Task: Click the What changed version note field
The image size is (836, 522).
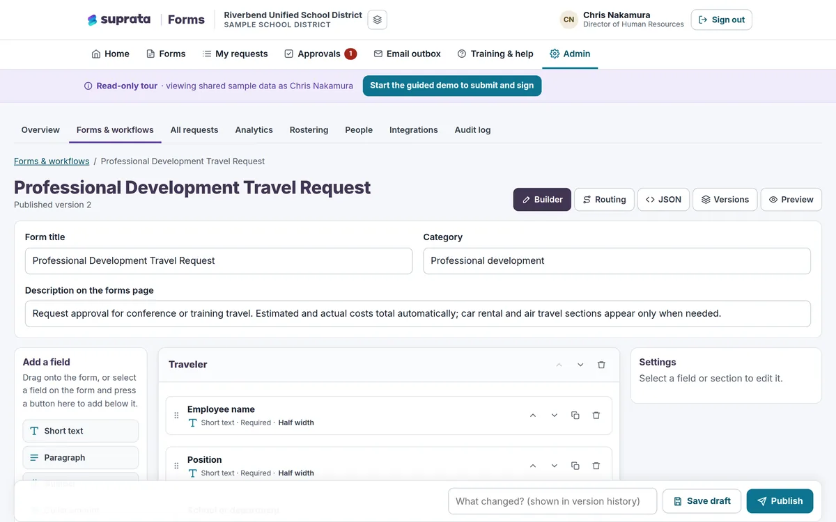Action: point(552,501)
